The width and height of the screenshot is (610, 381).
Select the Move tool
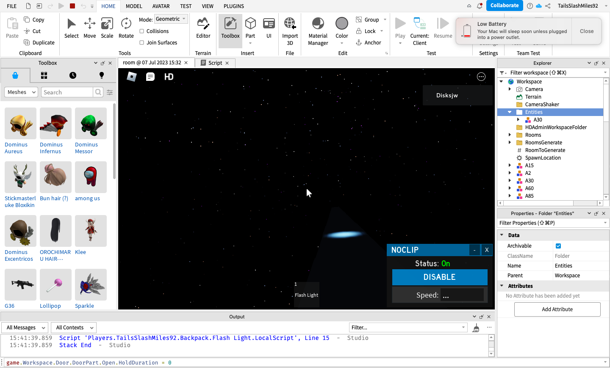(x=89, y=28)
